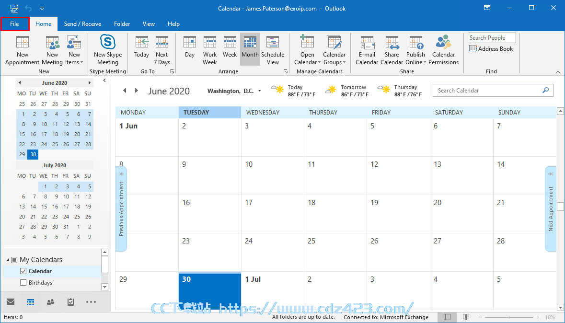Select June 15 in mini calendar
Viewport: 565px width, 323px height.
pos(22,134)
